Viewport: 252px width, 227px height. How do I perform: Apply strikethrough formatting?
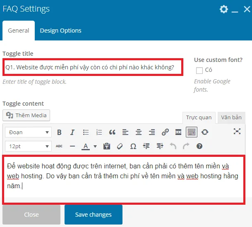point(59,146)
